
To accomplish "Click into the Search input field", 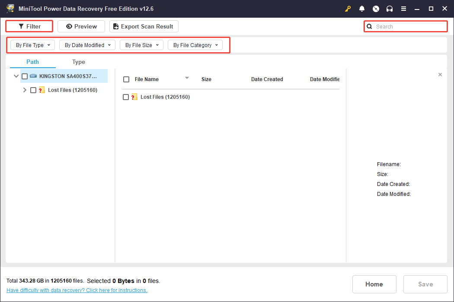I will click(409, 26).
